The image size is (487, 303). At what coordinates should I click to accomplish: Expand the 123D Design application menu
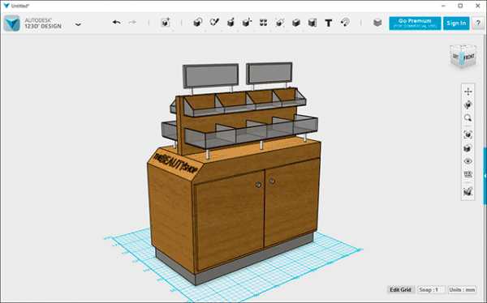pyautogui.click(x=78, y=23)
